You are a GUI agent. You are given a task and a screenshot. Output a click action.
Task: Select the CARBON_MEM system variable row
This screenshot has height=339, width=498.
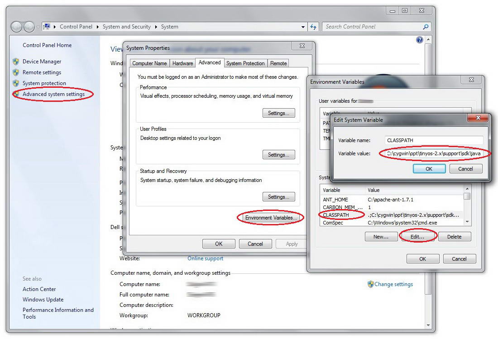(392, 207)
